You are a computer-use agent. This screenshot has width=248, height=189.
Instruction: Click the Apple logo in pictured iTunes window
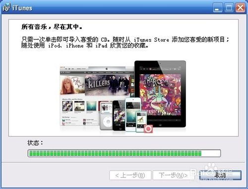click(x=107, y=68)
